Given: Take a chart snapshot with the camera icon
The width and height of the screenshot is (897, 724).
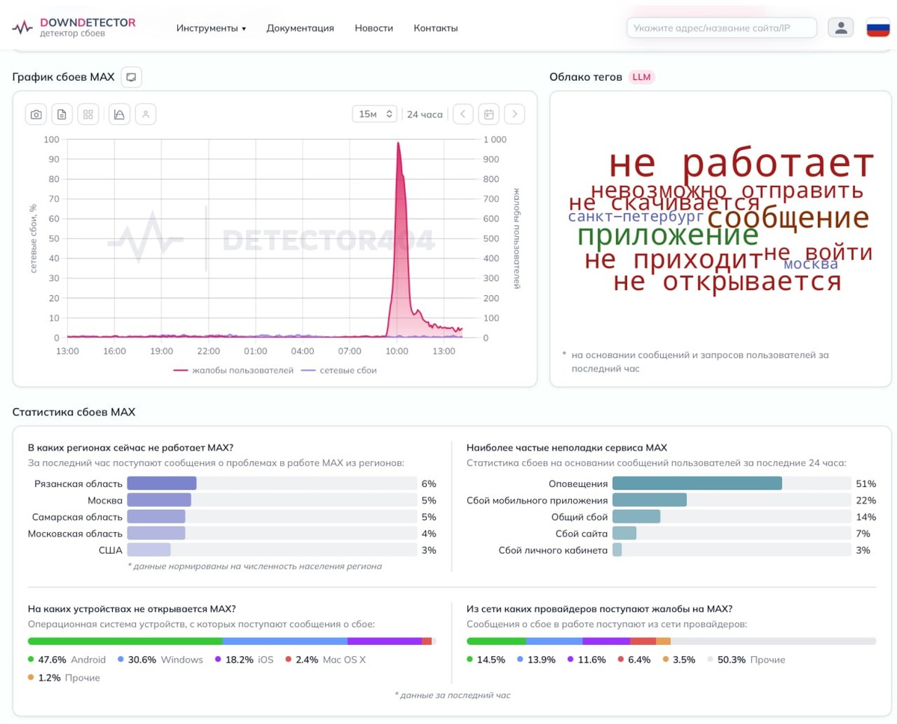Looking at the screenshot, I should (x=36, y=114).
